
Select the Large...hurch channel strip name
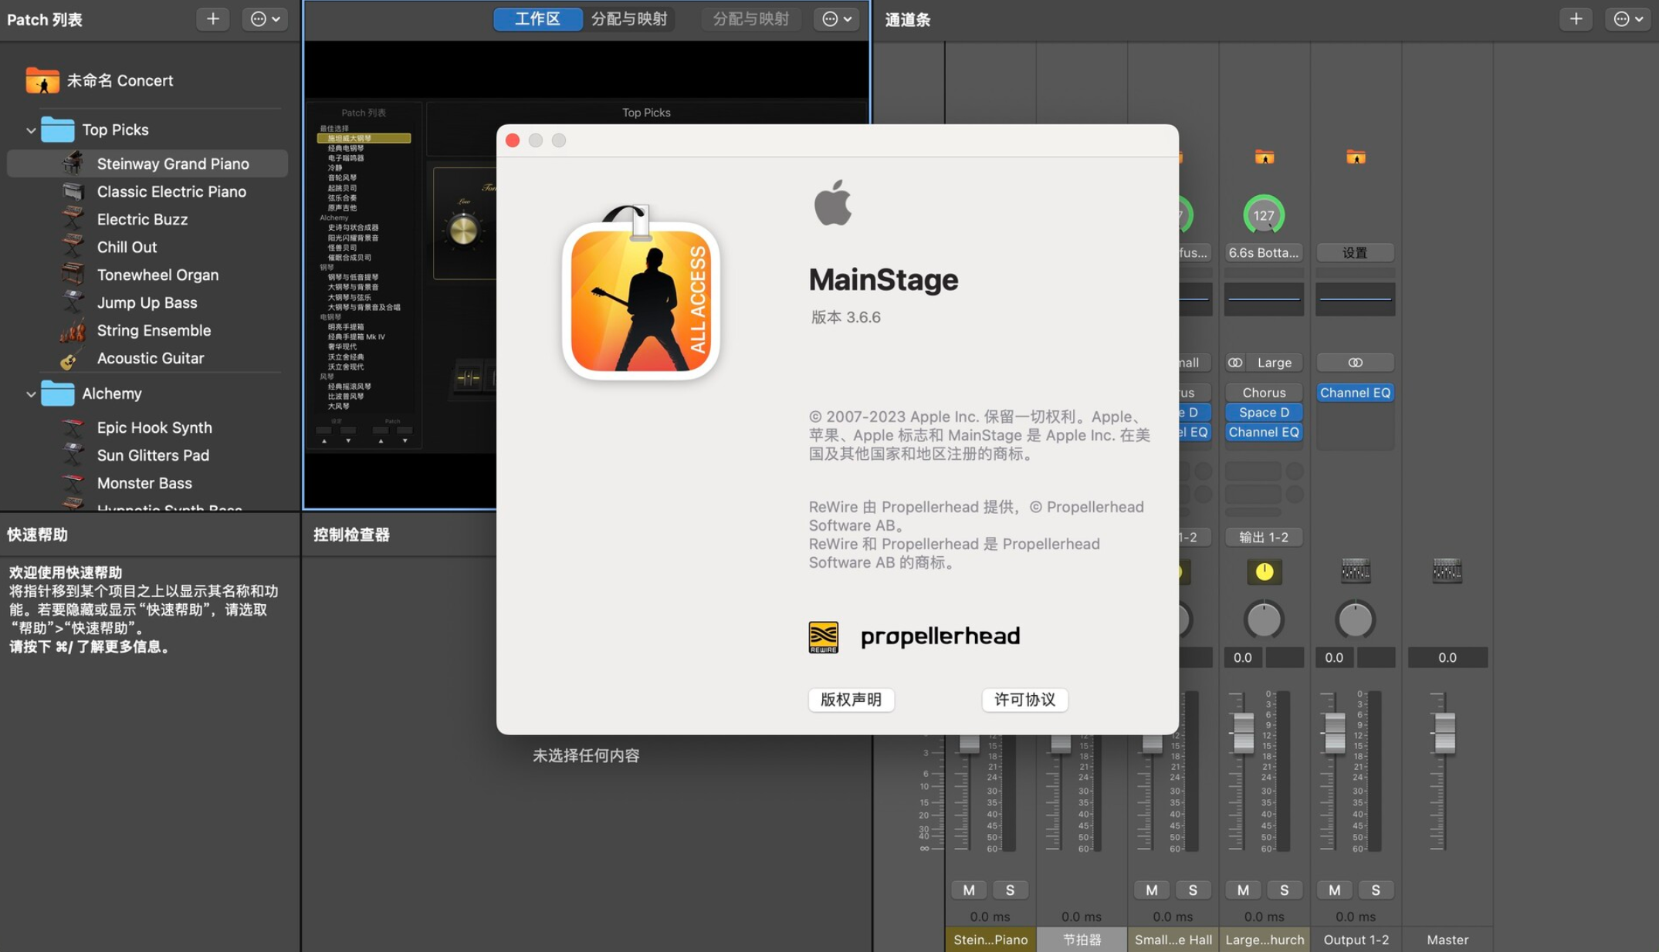(x=1264, y=940)
